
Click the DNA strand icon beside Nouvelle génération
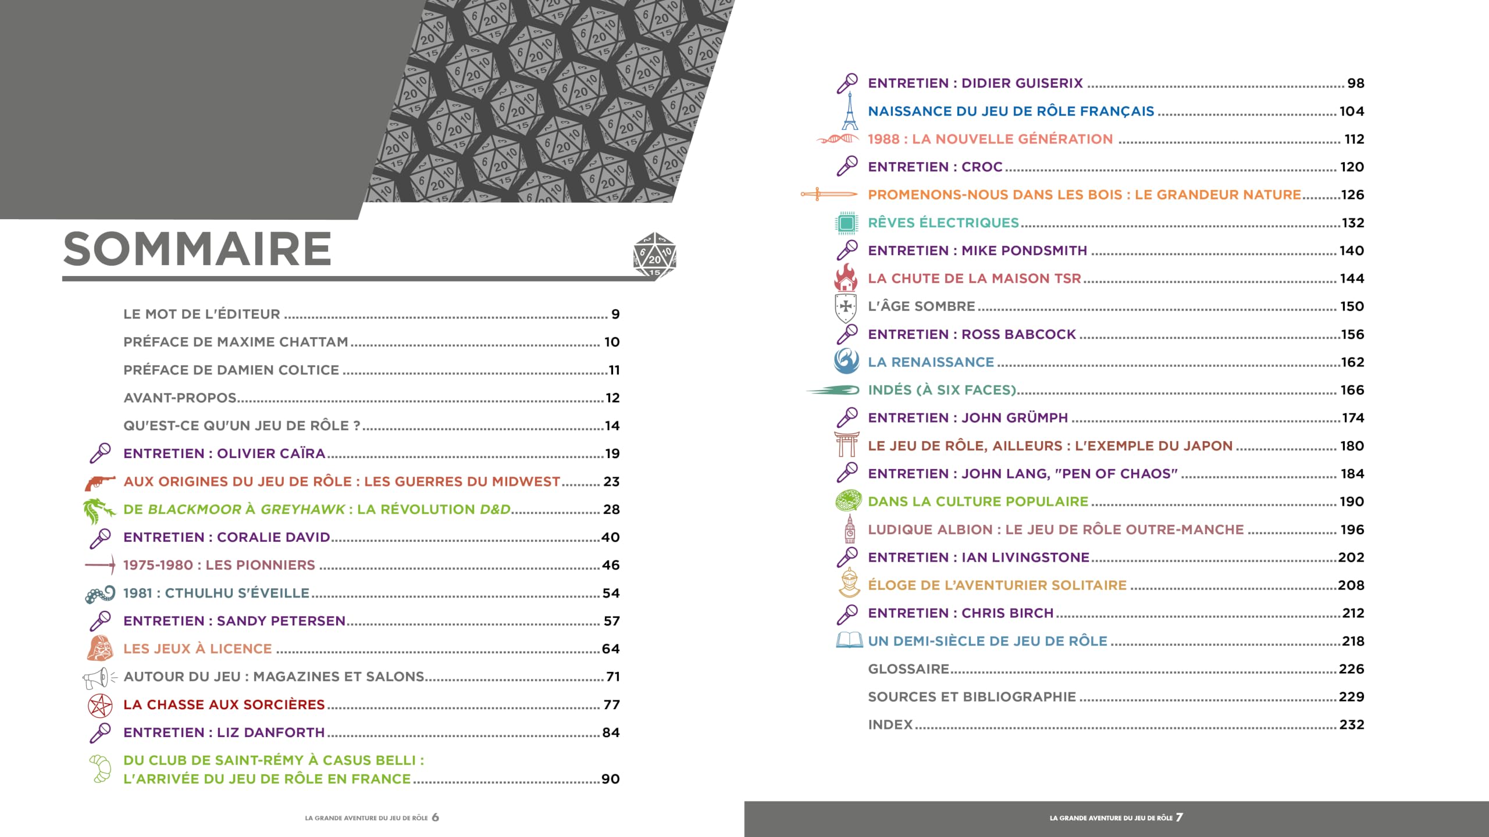pos(838,139)
